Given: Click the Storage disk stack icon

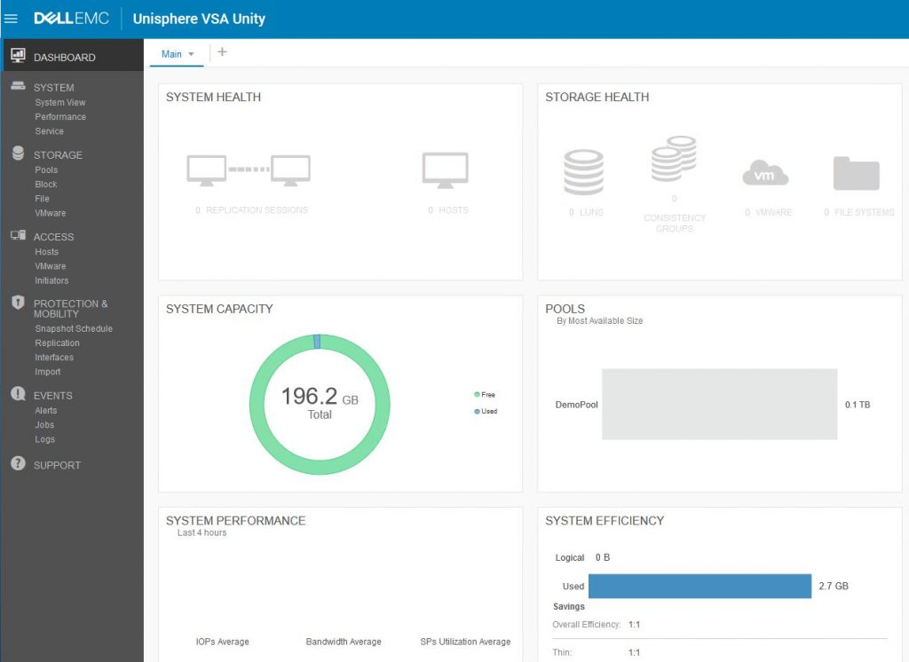Looking at the screenshot, I should click(x=18, y=153).
